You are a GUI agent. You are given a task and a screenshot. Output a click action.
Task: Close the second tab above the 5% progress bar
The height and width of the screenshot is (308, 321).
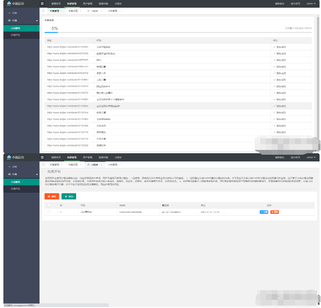pos(80,11)
